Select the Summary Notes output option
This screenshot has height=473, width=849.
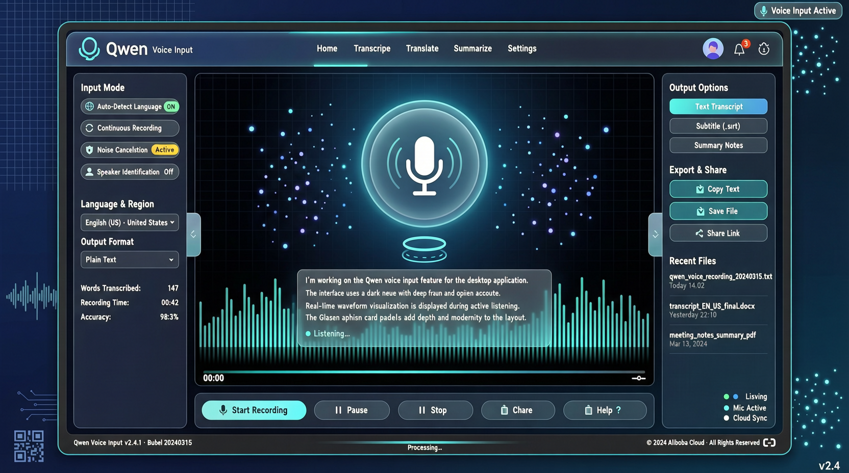pos(718,145)
